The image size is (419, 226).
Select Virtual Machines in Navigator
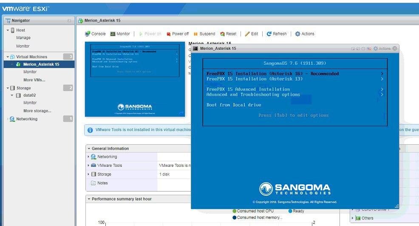click(31, 57)
